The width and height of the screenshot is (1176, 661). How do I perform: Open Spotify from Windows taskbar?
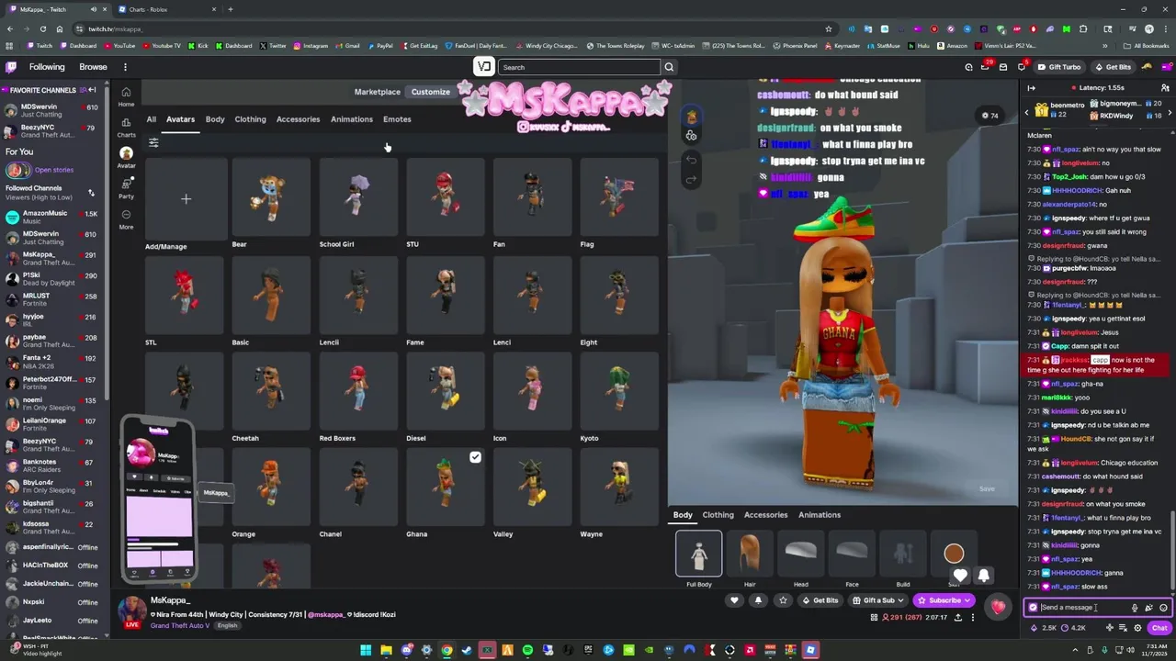click(527, 651)
